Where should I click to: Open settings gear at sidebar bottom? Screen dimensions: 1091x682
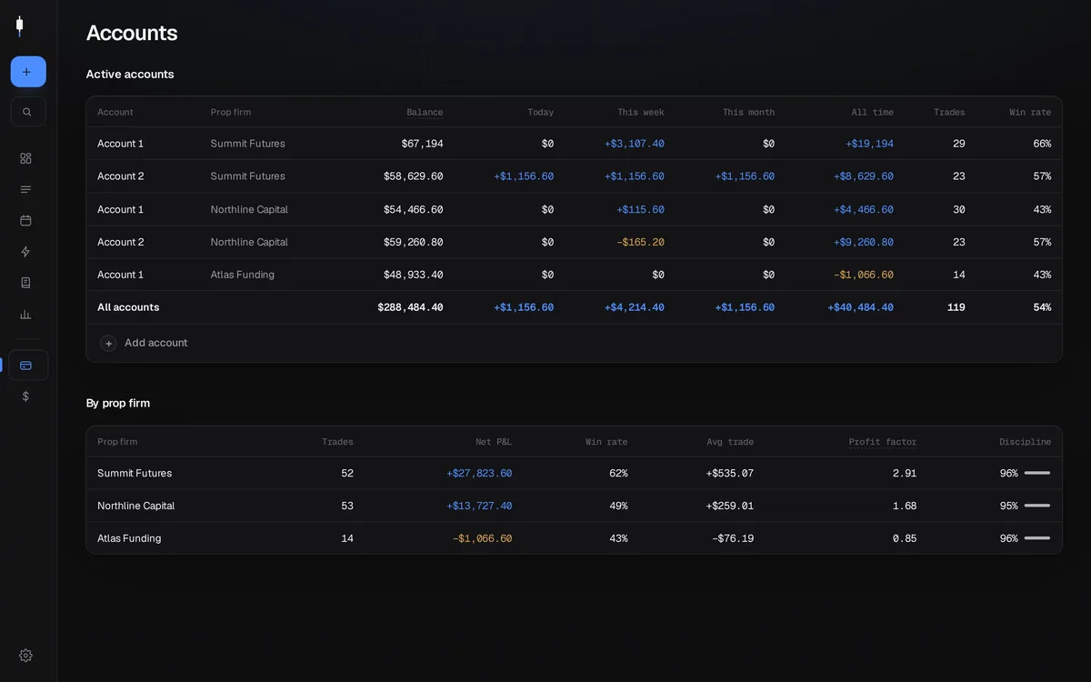[x=25, y=656]
